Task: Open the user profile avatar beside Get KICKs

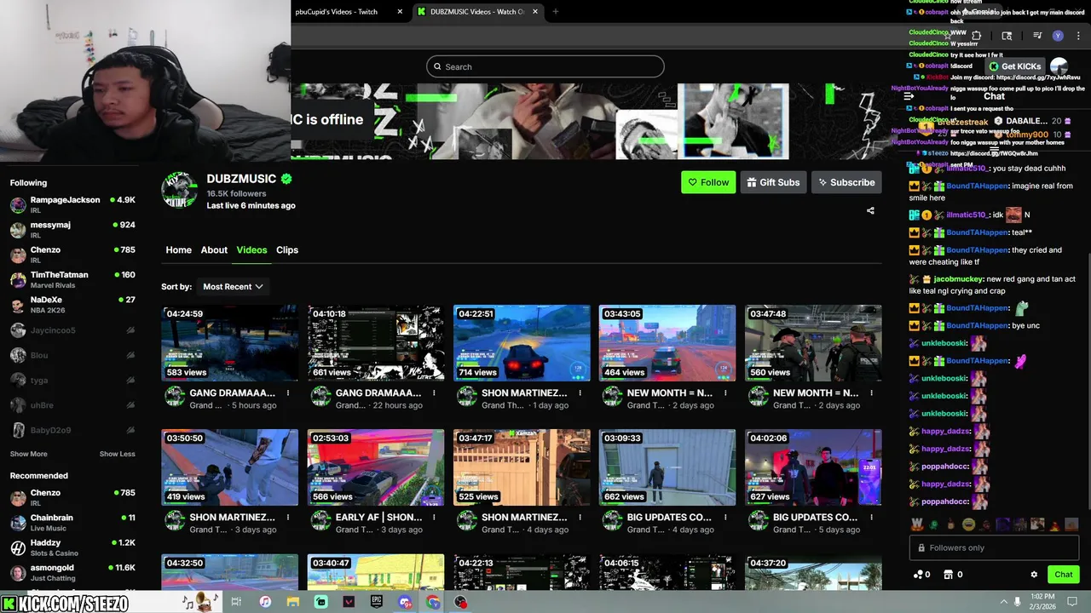Action: pos(1059,66)
